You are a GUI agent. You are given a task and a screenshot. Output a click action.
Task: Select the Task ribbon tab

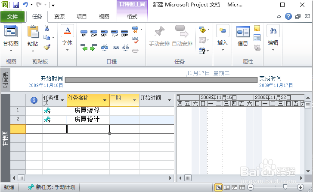coord(37,16)
